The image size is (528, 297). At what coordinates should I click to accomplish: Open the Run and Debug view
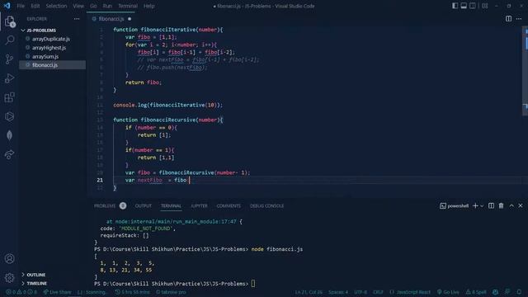[x=10, y=78]
